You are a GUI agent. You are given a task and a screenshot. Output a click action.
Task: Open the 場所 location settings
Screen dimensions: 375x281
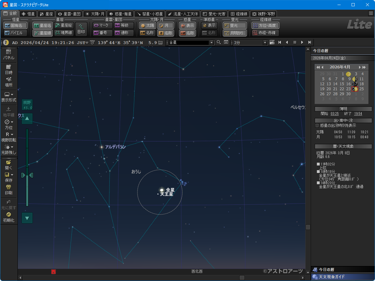(9, 82)
